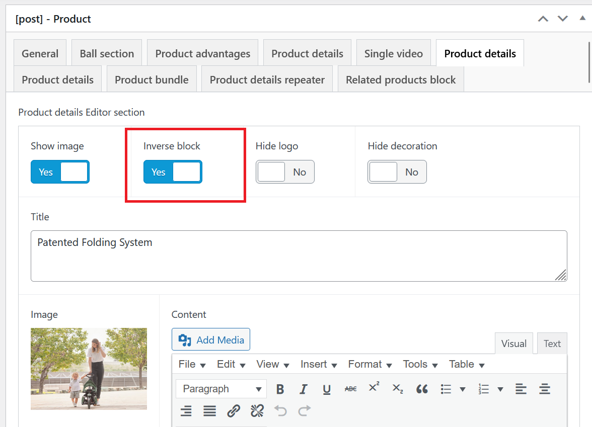Screen dimensions: 592x427
Task: Collapse the [post] - Product panel
Action: [582, 18]
